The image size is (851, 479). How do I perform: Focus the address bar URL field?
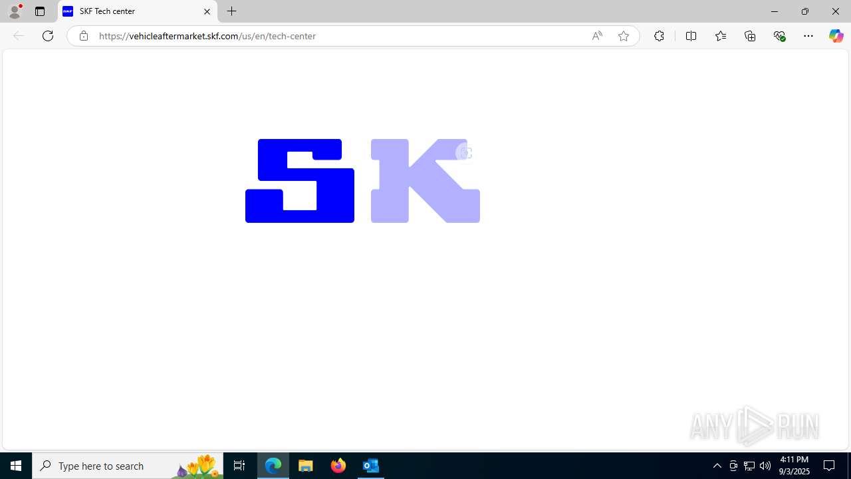click(x=339, y=36)
